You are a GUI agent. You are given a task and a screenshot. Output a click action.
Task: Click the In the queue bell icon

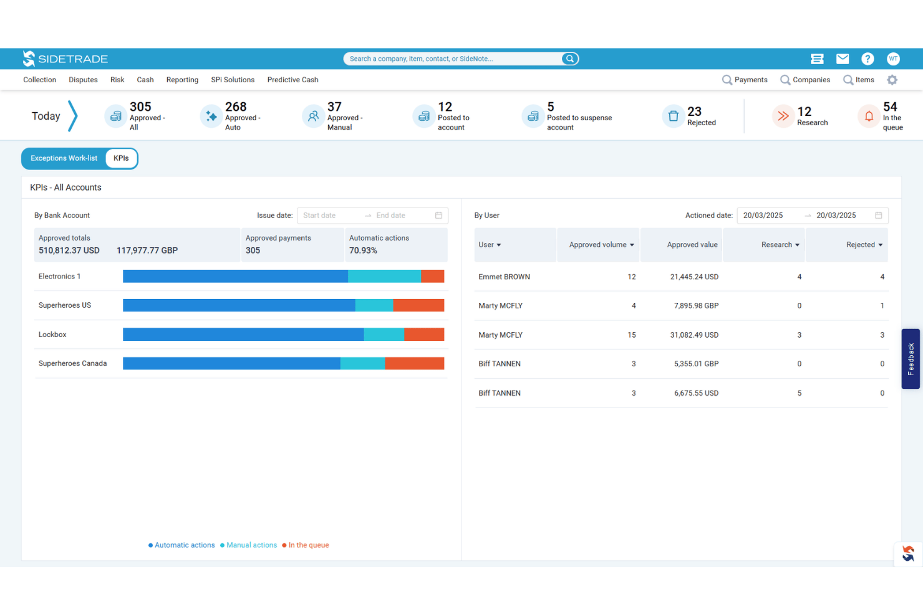pos(869,117)
